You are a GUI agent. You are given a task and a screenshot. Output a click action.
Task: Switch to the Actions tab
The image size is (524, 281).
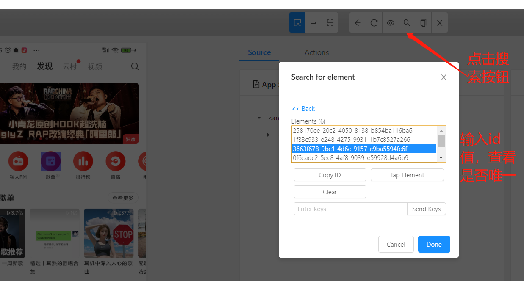click(317, 52)
